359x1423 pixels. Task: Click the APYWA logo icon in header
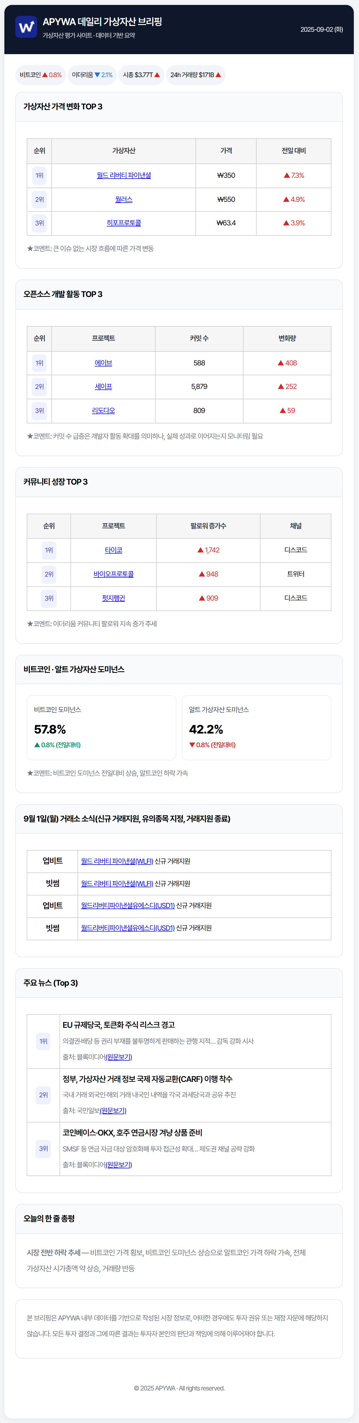26,27
